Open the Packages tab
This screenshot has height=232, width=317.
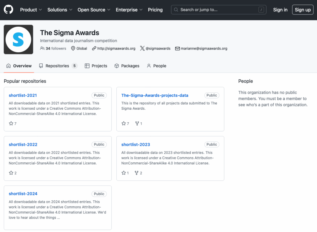click(x=127, y=66)
